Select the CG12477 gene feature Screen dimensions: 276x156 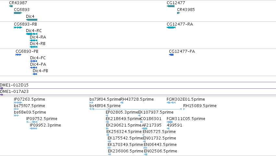click(171, 6)
